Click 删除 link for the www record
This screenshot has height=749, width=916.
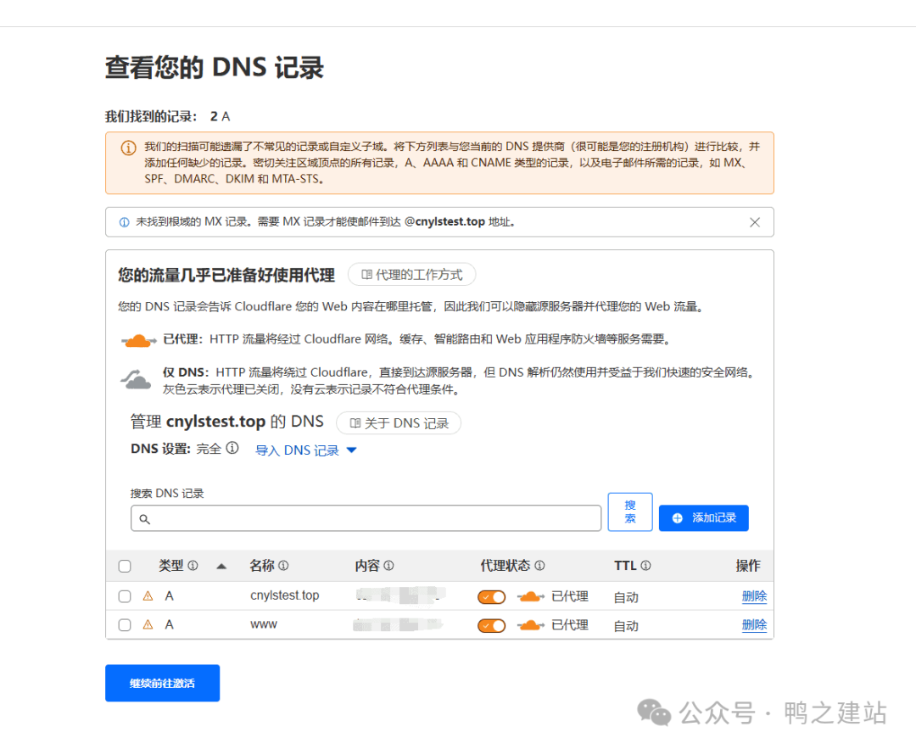754,625
